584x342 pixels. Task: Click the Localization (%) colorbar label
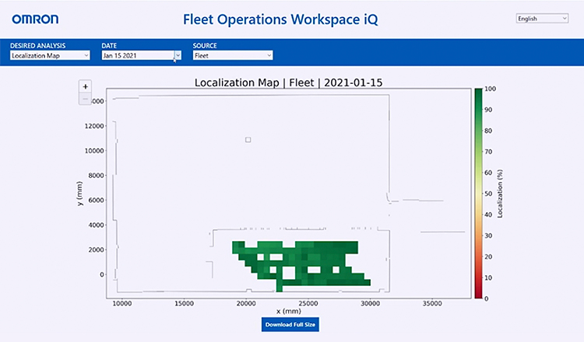point(500,194)
